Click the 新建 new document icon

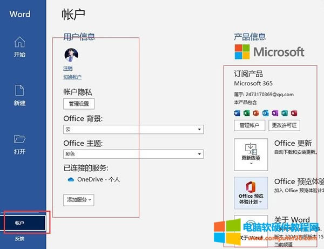click(x=19, y=91)
